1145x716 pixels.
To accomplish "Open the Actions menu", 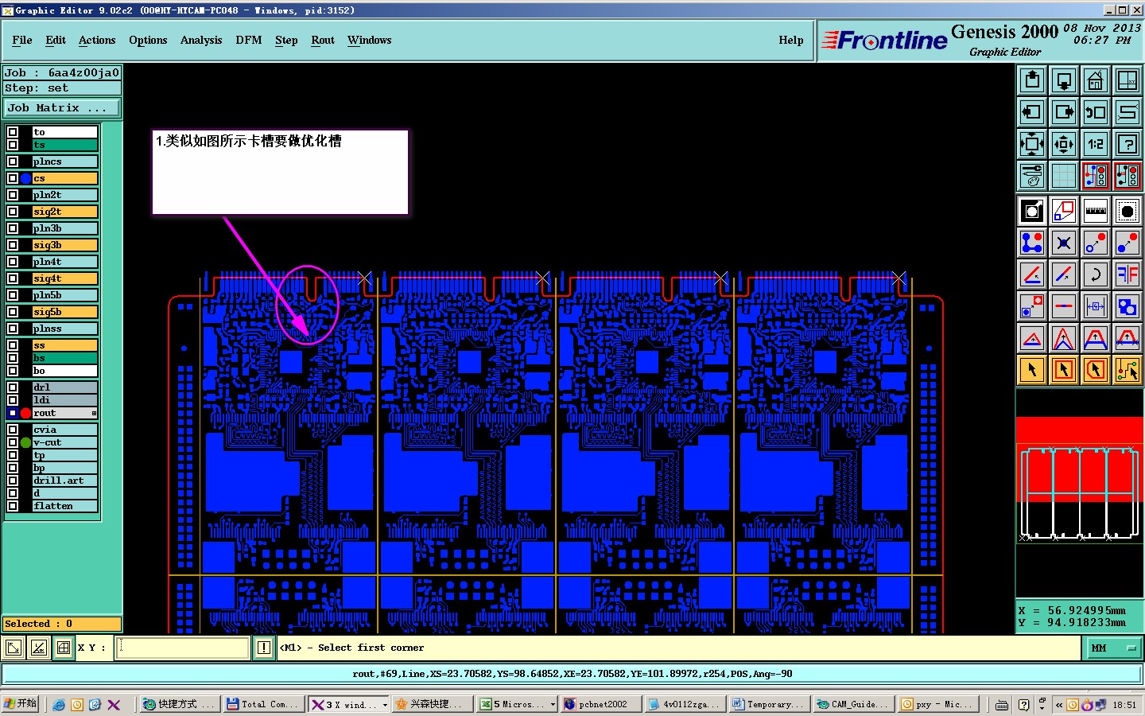I will [x=97, y=40].
